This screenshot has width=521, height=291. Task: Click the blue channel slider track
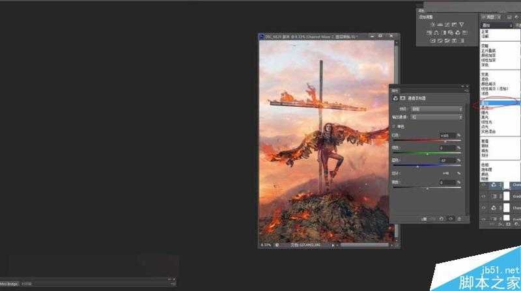[x=427, y=165]
